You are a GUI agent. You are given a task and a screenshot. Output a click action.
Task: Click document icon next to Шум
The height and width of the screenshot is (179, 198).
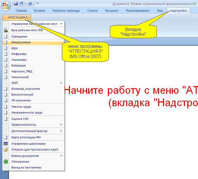click(x=6, y=48)
